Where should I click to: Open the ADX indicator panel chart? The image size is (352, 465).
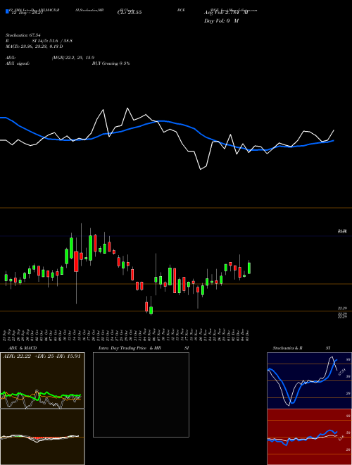[42, 380]
